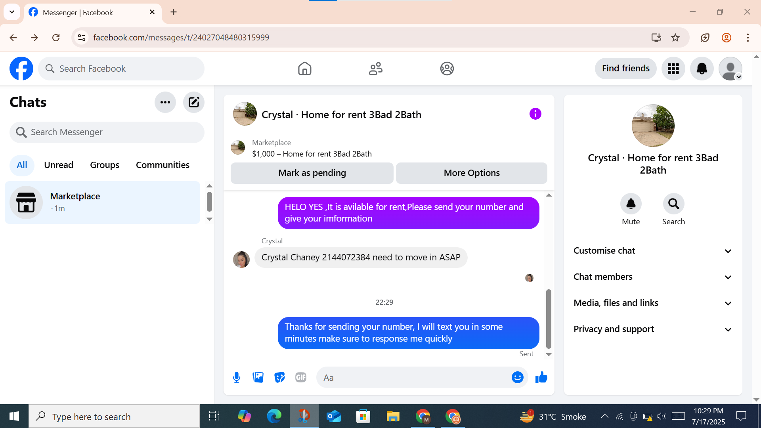The height and width of the screenshot is (428, 761).
Task: Open the tab search dropdown arrow
Action: tap(12, 12)
